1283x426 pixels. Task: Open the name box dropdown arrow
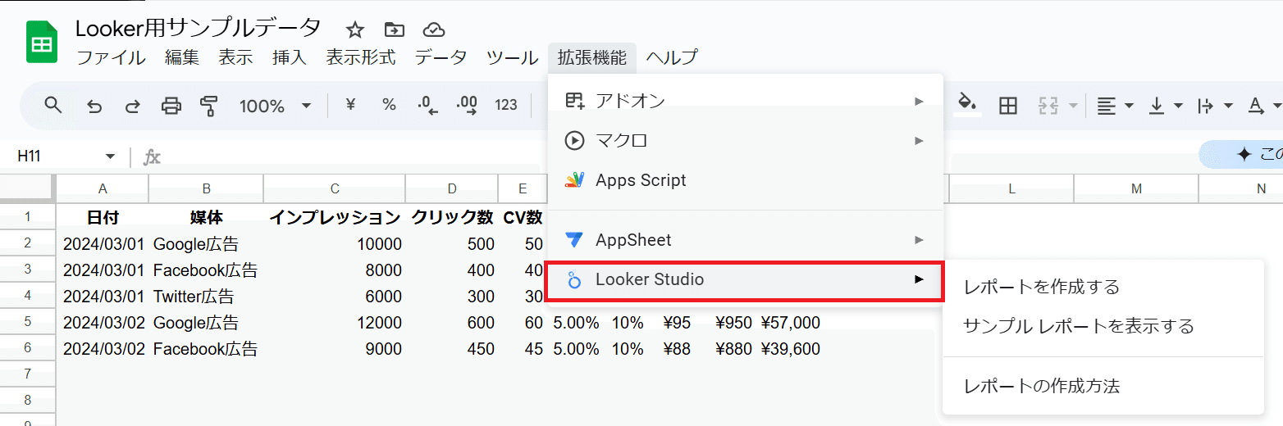[110, 156]
